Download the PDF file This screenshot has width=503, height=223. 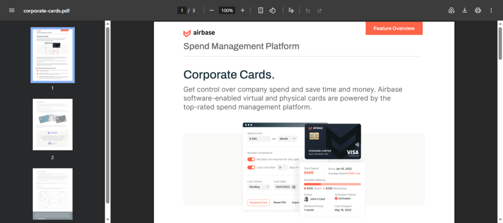[465, 10]
